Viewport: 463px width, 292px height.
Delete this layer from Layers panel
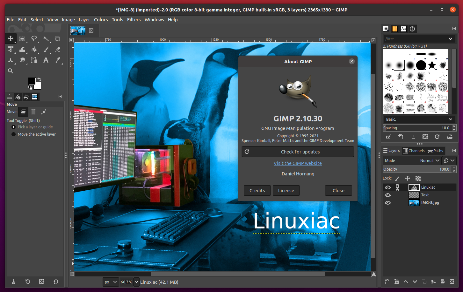pos(452,282)
